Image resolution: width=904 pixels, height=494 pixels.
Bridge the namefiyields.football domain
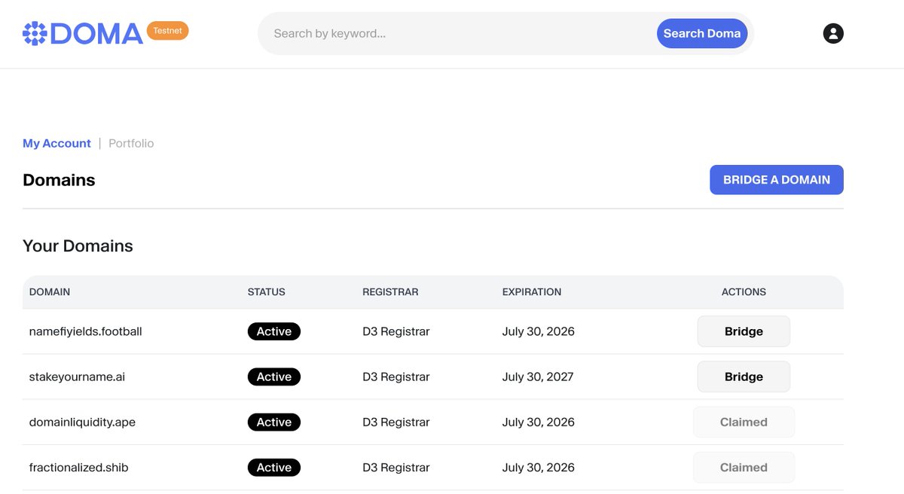click(x=743, y=331)
